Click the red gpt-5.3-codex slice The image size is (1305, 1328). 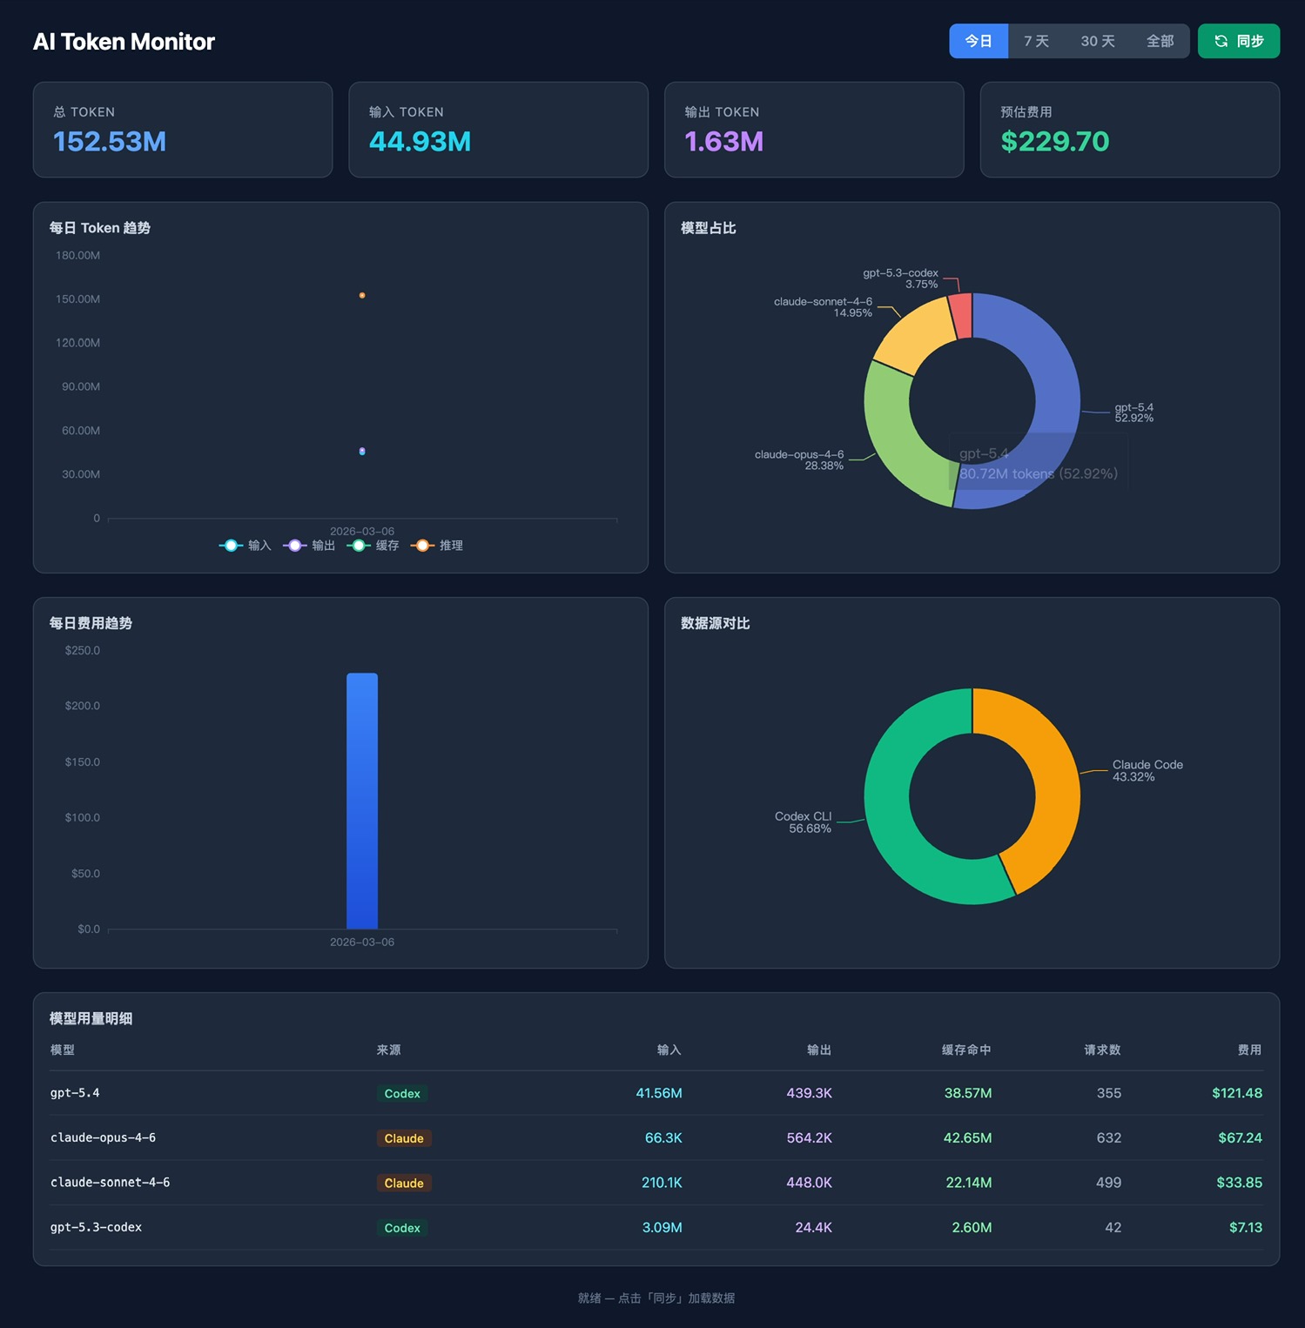coord(961,316)
